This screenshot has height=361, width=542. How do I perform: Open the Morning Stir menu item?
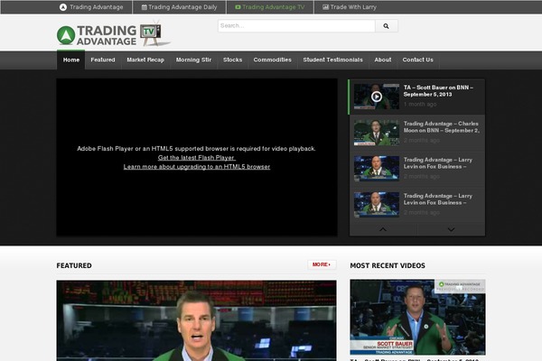193,60
